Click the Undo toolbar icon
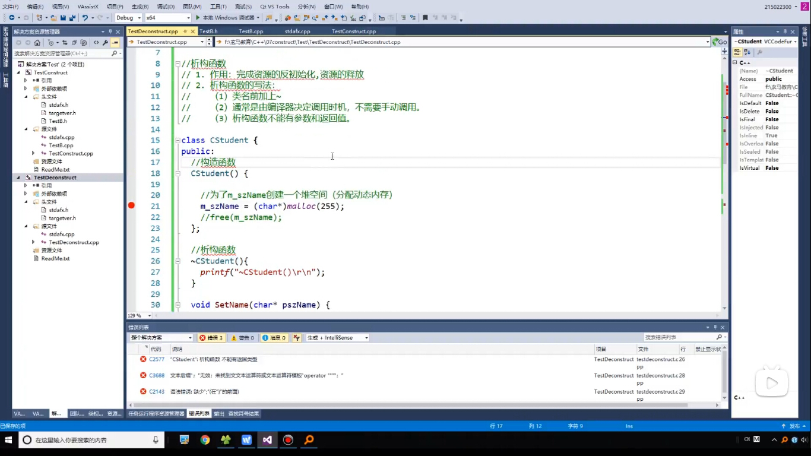Image resolution: width=811 pixels, height=456 pixels. coord(85,18)
